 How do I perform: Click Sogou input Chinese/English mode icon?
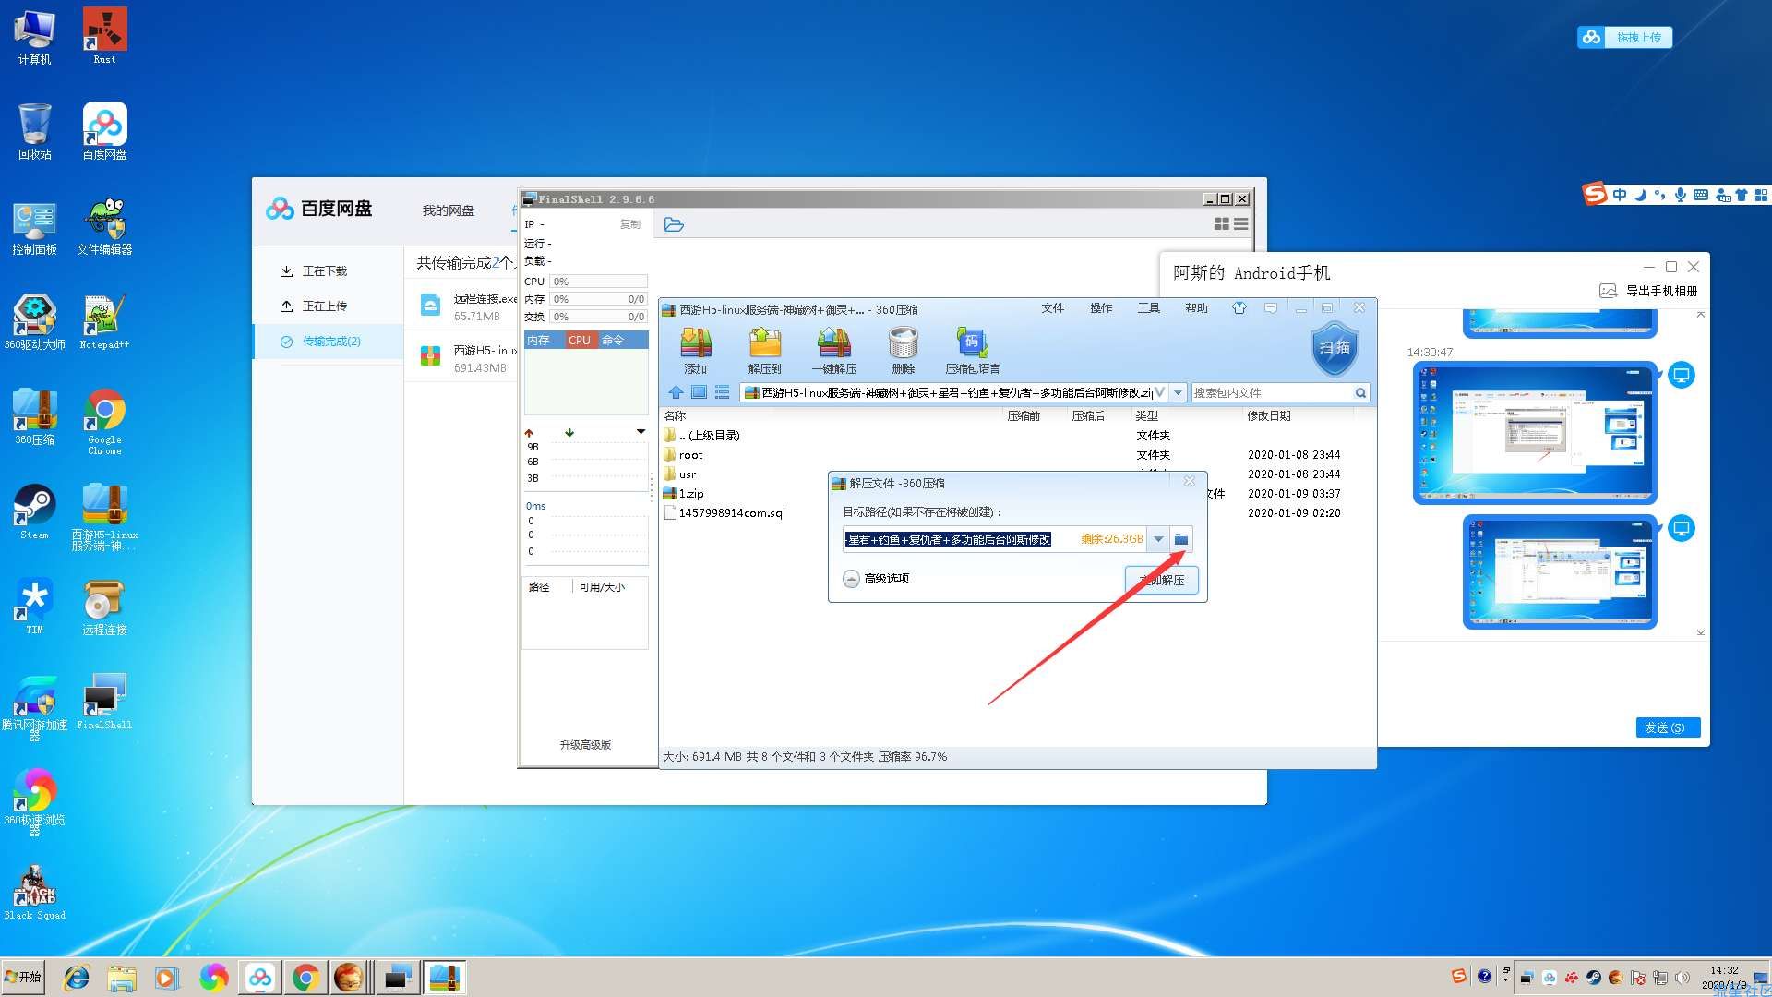pos(1620,195)
